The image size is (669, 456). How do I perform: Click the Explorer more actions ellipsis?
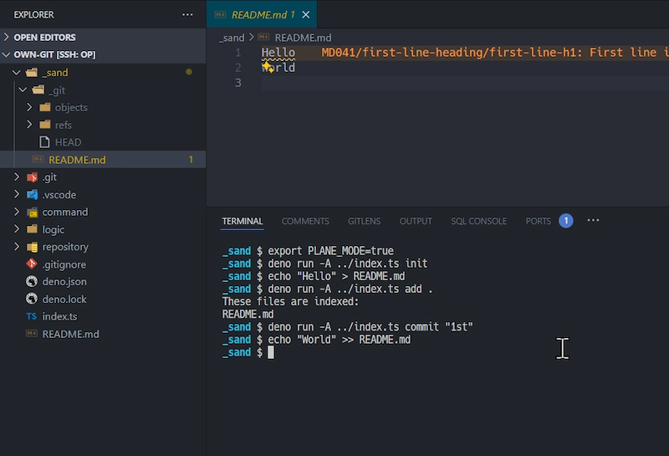186,14
